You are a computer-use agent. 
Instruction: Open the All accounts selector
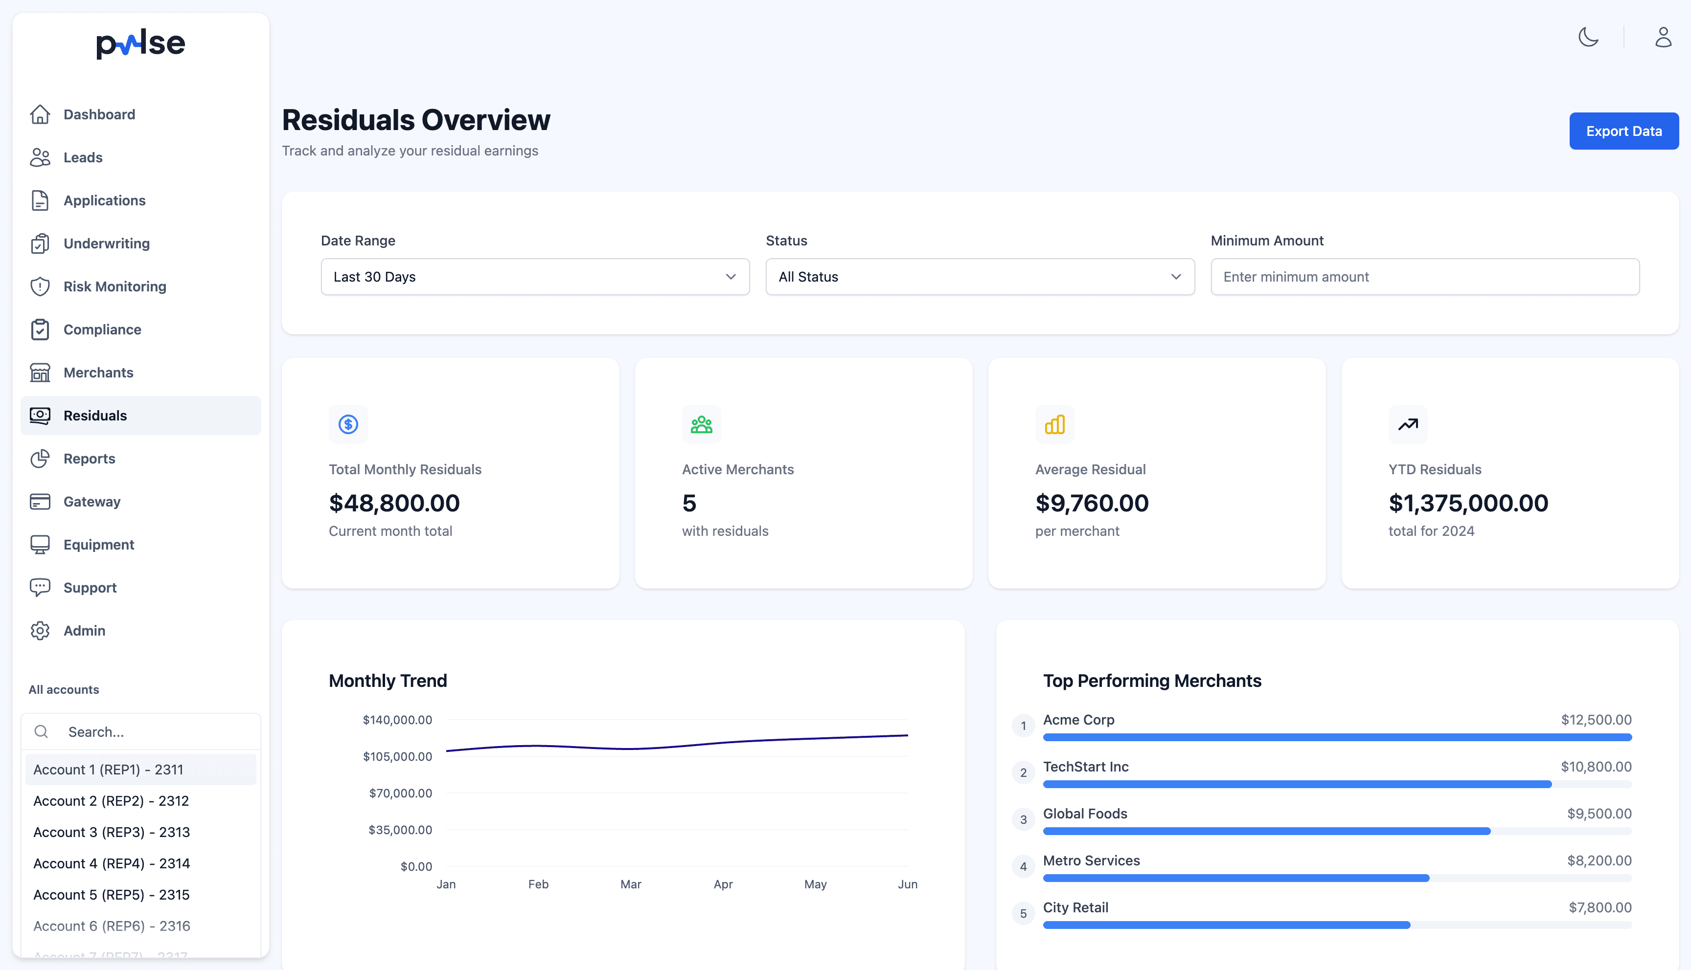pyautogui.click(x=63, y=689)
